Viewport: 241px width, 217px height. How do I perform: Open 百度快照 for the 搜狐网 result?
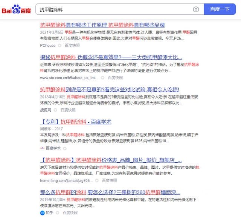[x=68, y=110]
